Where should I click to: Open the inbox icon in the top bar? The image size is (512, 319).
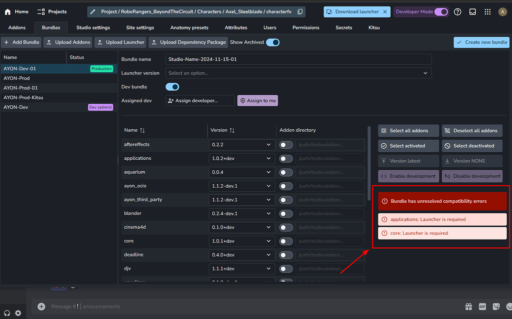(472, 11)
